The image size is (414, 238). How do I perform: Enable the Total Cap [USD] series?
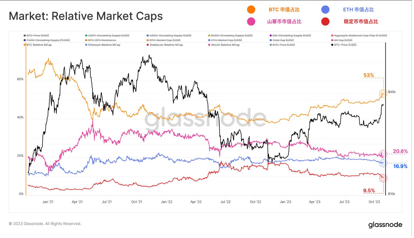[x=283, y=40]
